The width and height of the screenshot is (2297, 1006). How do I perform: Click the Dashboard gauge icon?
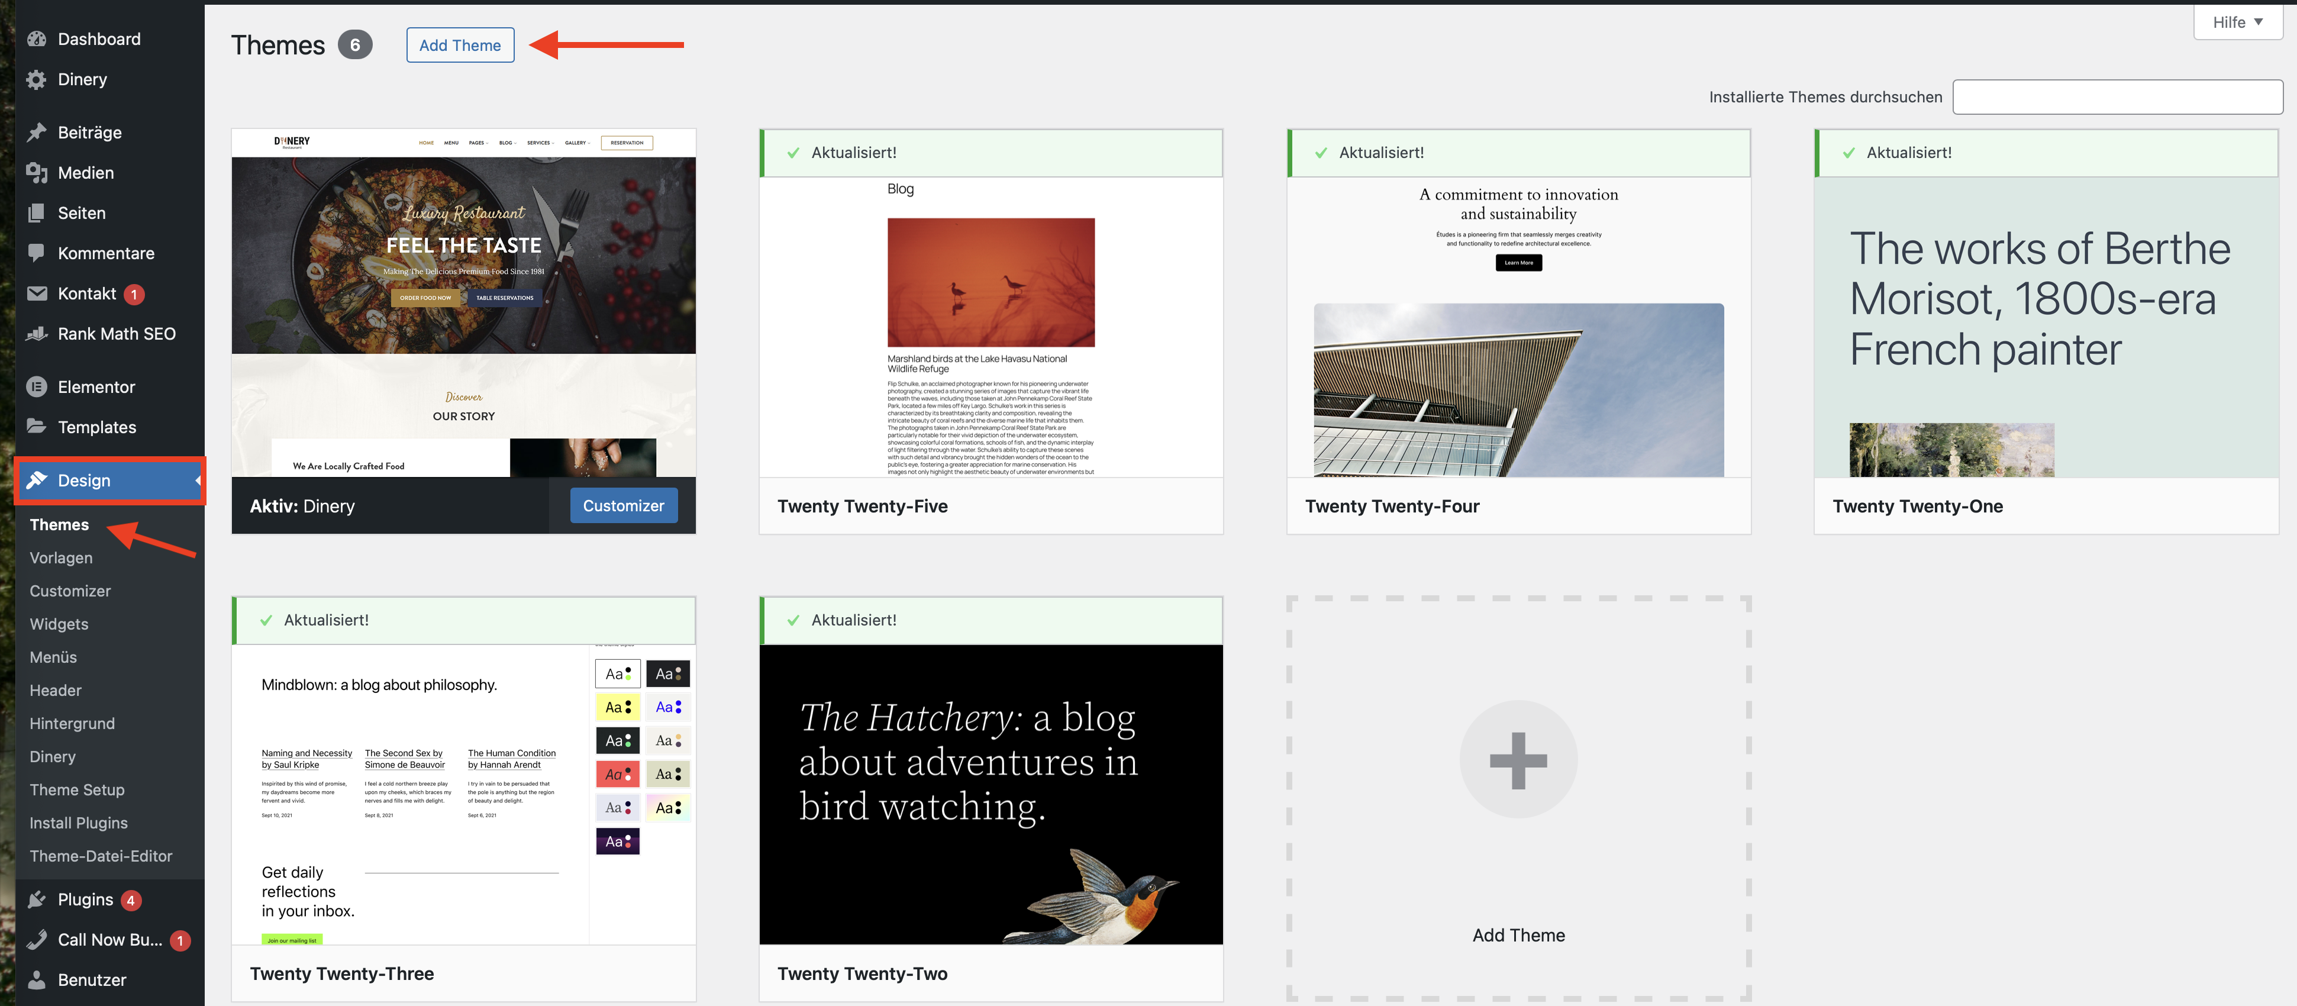pyautogui.click(x=37, y=39)
